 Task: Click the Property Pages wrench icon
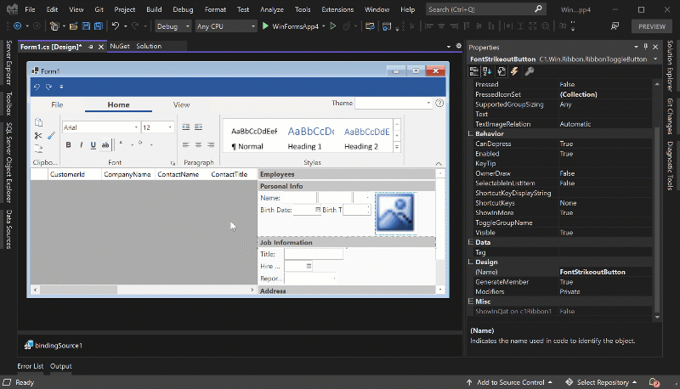point(529,71)
